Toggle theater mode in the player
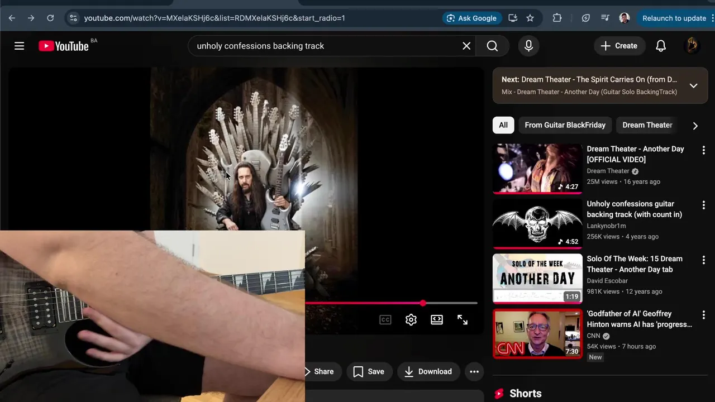Screen dimensions: 715x402 [437, 319]
